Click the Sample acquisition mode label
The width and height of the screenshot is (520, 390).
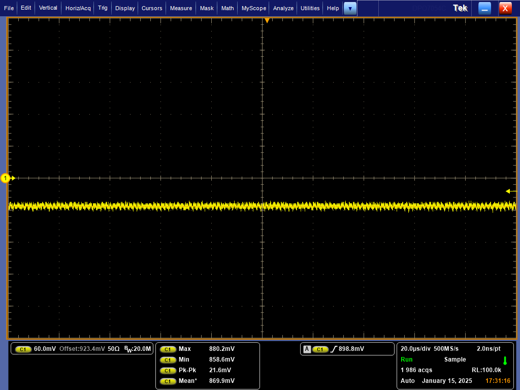tap(455, 360)
